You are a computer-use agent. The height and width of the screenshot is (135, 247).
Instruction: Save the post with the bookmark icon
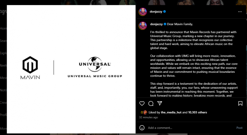point(240,104)
